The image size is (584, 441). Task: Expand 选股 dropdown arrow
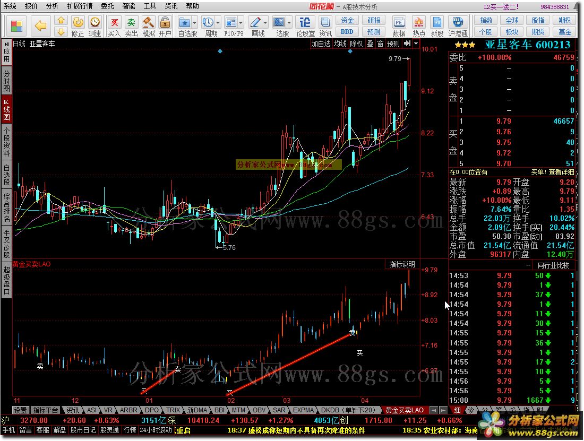(289, 23)
